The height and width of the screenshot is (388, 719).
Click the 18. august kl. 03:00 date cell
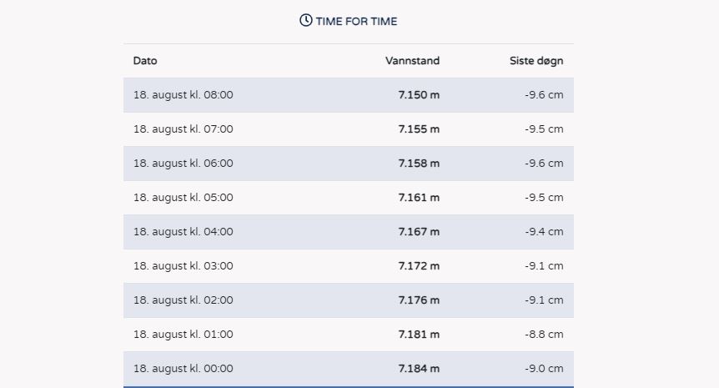[183, 266]
